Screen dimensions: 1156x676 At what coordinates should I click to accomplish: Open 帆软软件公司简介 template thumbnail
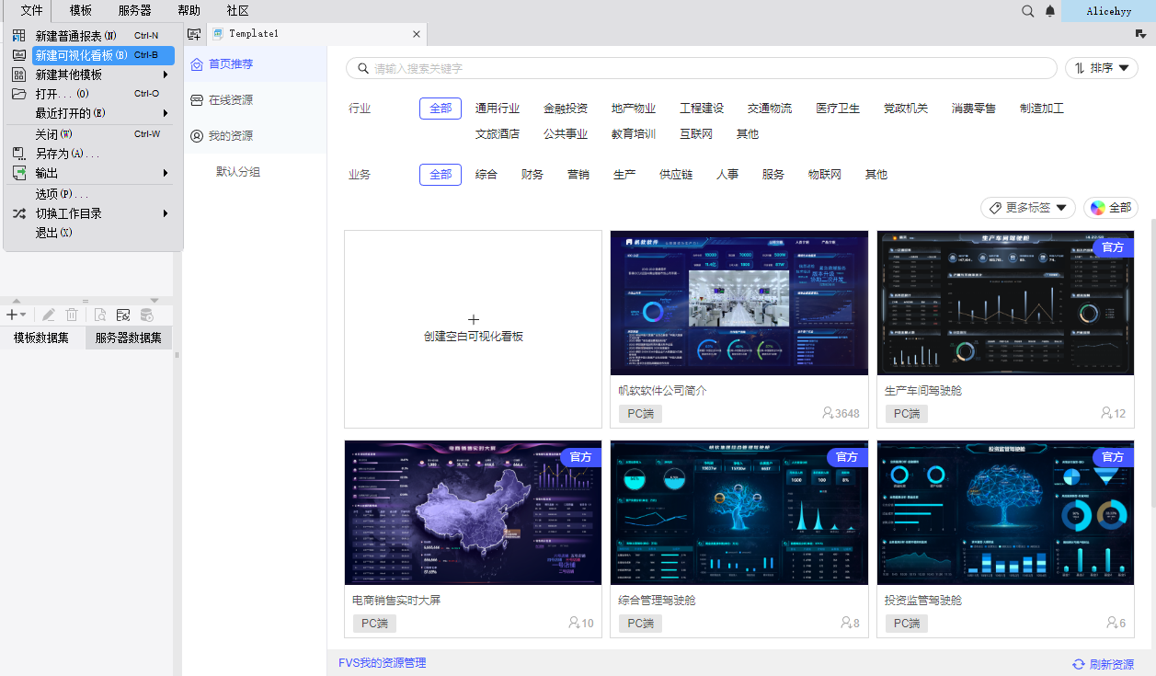pos(739,303)
